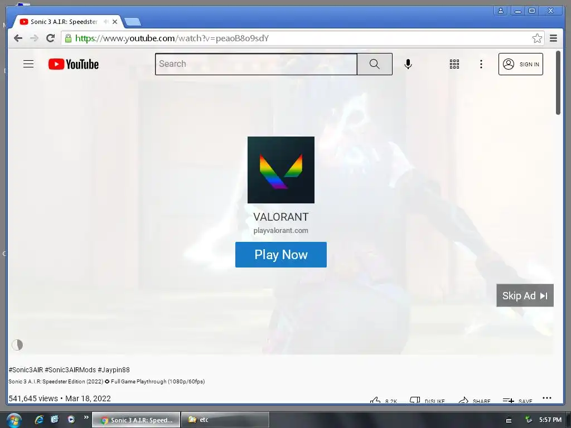The width and height of the screenshot is (571, 428).
Task: Click the SIGN IN button
Action: [x=520, y=64]
